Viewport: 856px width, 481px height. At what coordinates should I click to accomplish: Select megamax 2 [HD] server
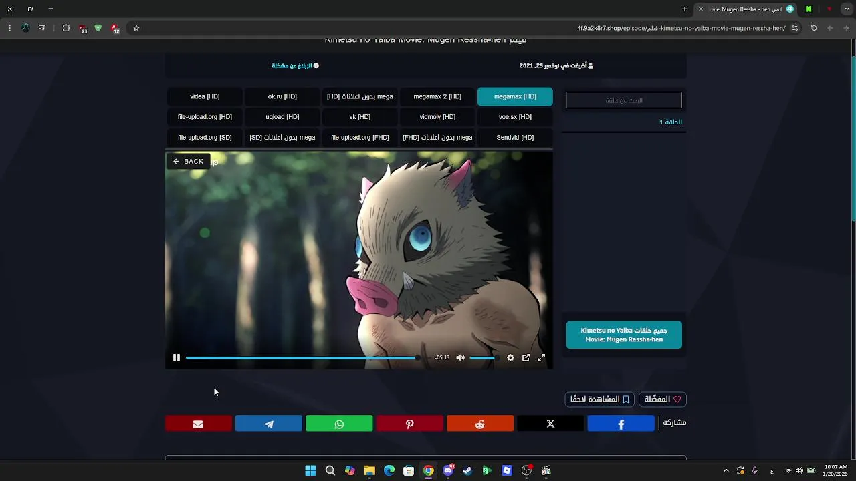437,96
